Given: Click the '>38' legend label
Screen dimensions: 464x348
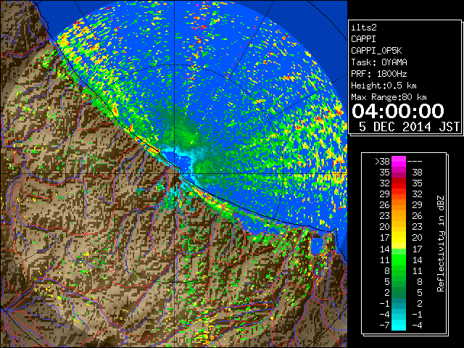Looking at the screenshot, I should click(x=382, y=162).
